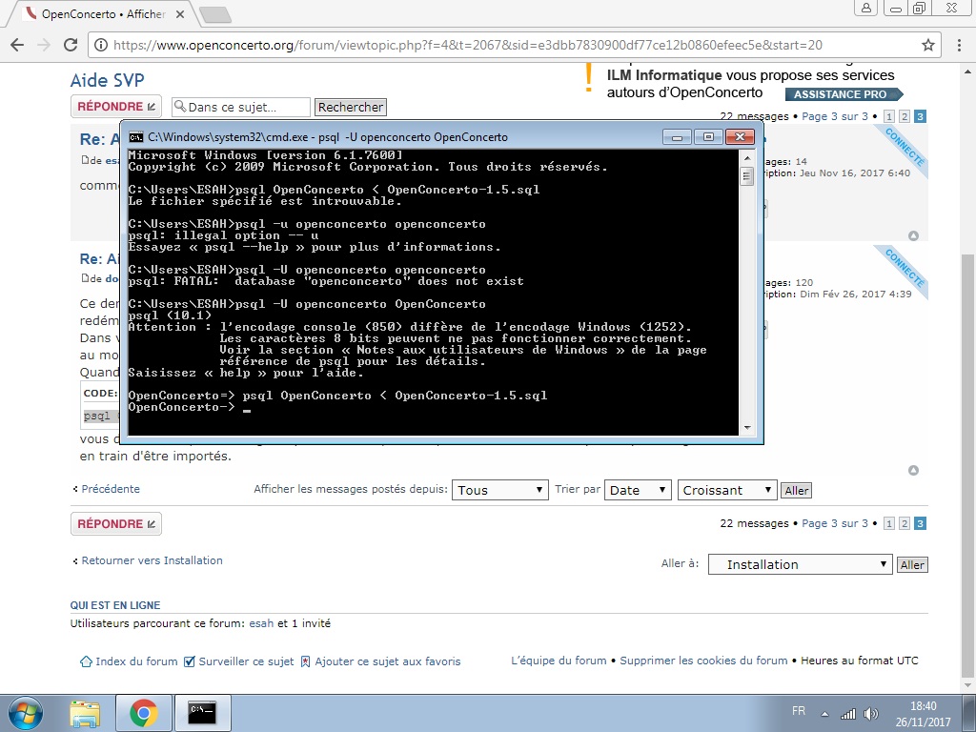Go to page 1 in bottom pagination

(889, 523)
